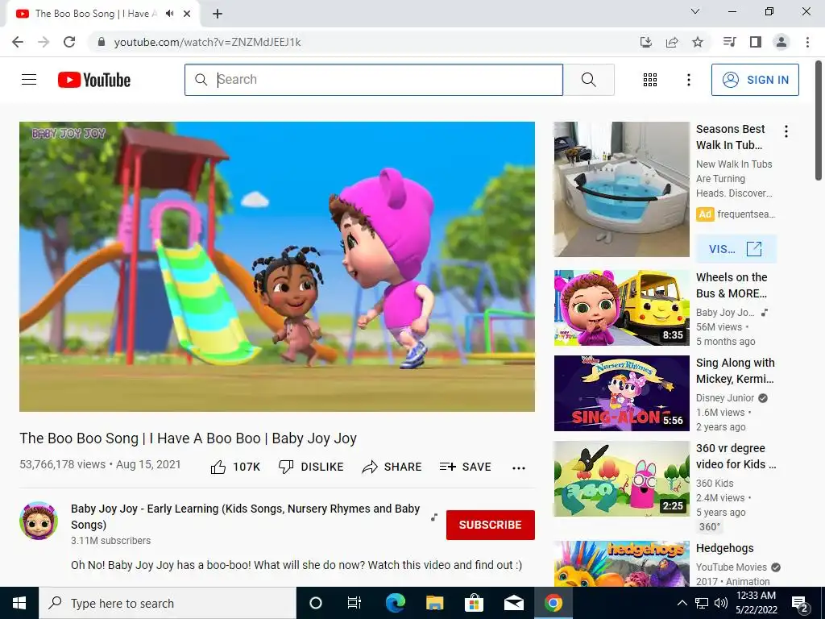This screenshot has height=619, width=825.
Task: Mute tab via speaker icon
Action: pos(169,14)
